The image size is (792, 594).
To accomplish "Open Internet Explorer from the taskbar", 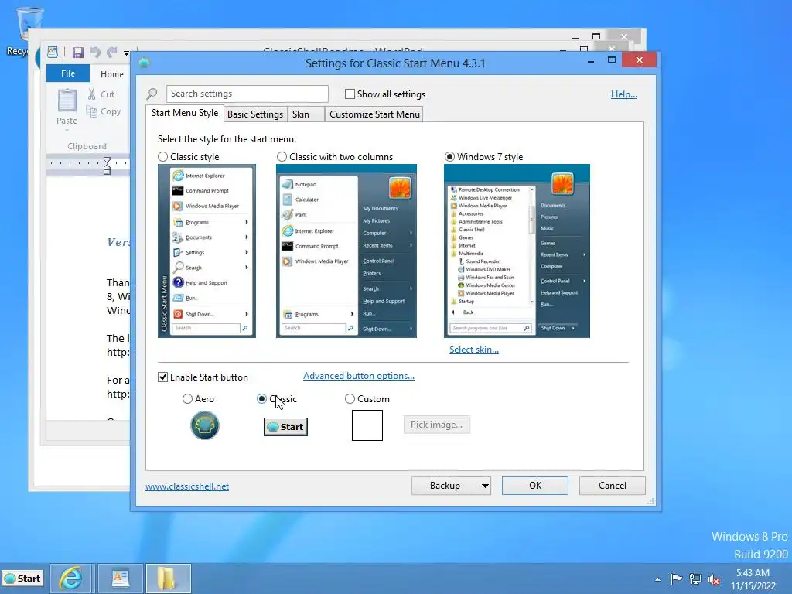I will pos(72,579).
